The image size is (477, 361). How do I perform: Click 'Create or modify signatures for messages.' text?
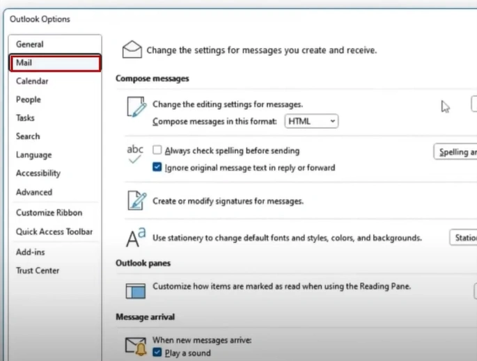[228, 201]
